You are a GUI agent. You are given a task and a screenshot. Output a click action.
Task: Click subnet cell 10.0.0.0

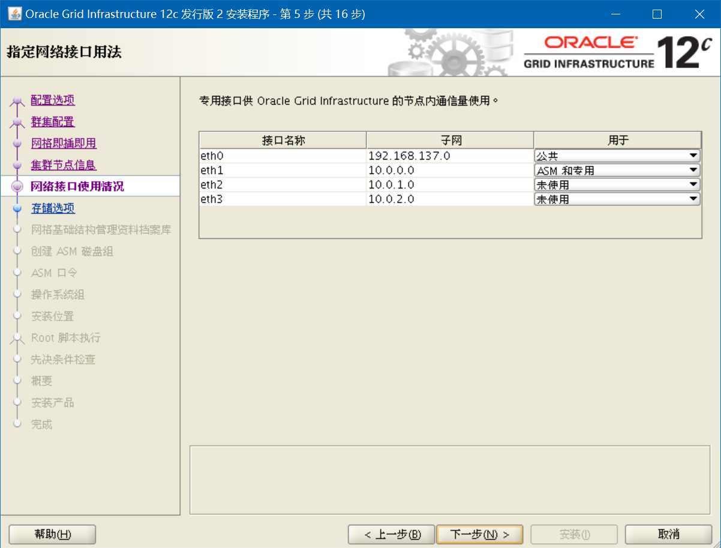click(450, 170)
